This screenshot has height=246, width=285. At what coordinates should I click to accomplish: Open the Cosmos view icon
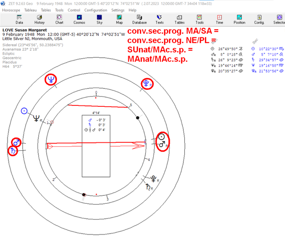pos(79,20)
